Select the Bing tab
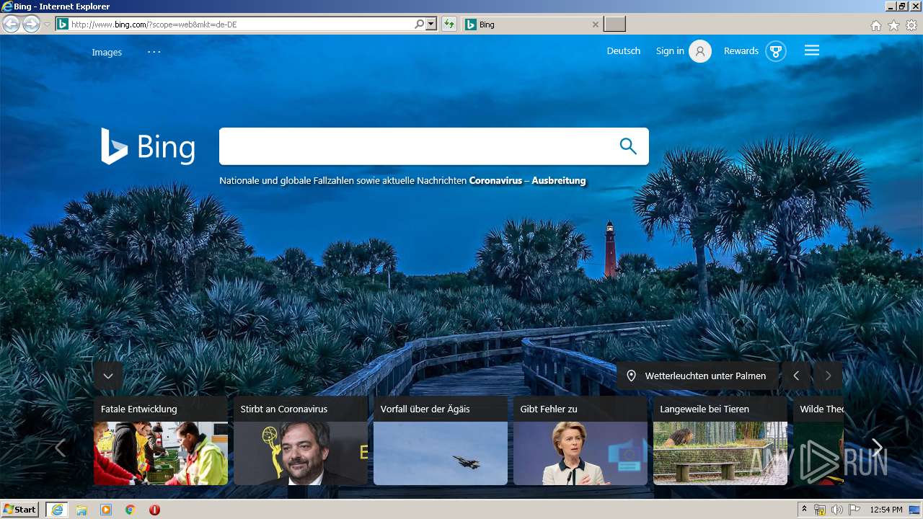 (531, 25)
